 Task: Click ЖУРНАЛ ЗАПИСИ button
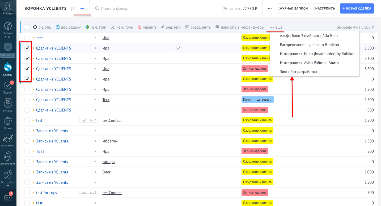(x=294, y=8)
